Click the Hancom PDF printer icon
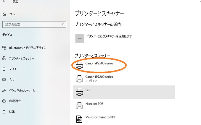The height and width of the screenshot is (125, 201). tap(79, 105)
